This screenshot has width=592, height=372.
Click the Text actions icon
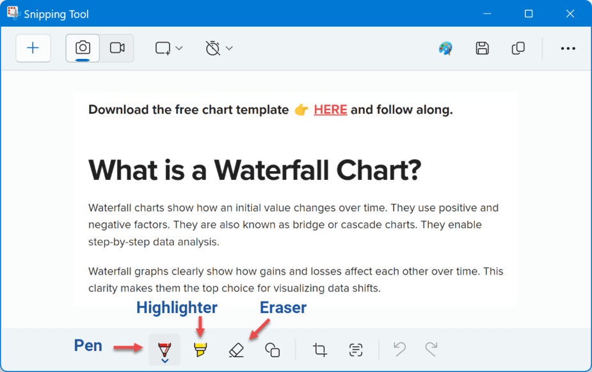(x=356, y=350)
